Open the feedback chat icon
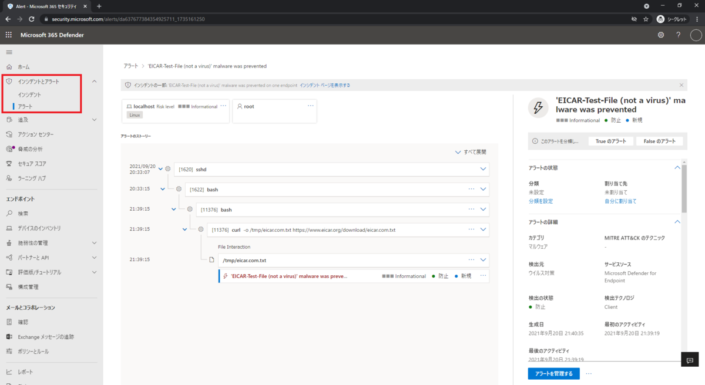 [x=690, y=360]
